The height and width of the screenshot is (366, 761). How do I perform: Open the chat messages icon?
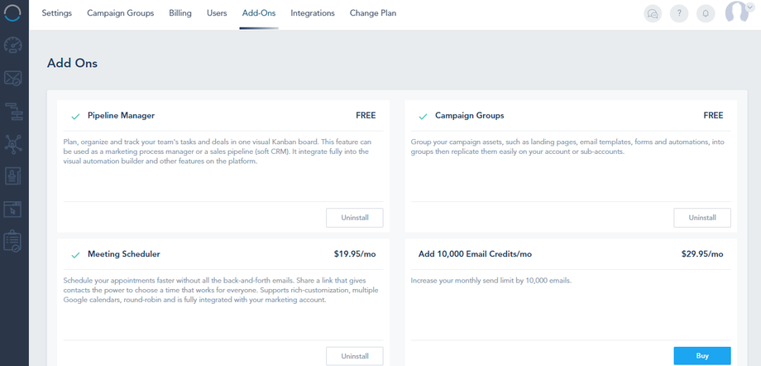(x=653, y=14)
